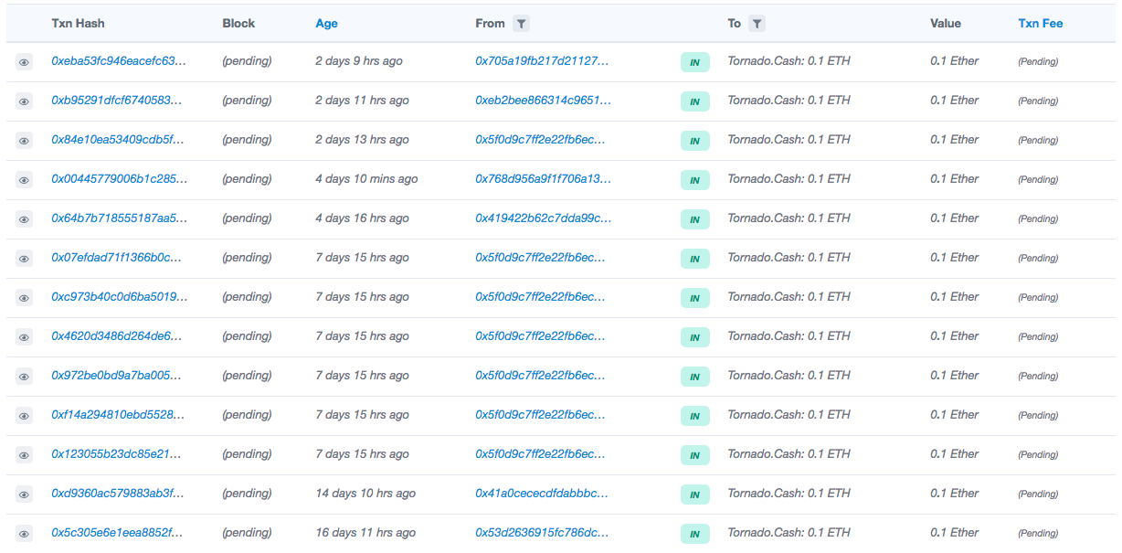Screen dimensions: 1122x553
Task: Open sender address 0x53d2636915fc786dc...
Action: (x=542, y=533)
